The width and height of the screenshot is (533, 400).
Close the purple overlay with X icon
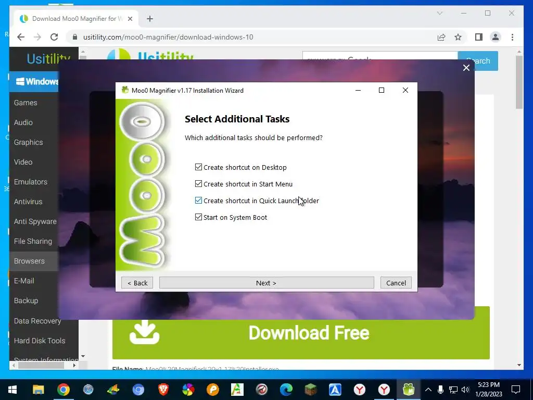tap(466, 68)
